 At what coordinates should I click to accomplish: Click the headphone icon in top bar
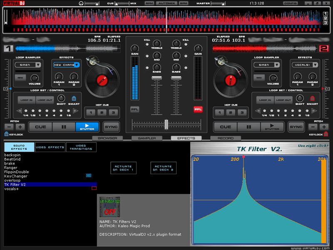click(81, 3)
